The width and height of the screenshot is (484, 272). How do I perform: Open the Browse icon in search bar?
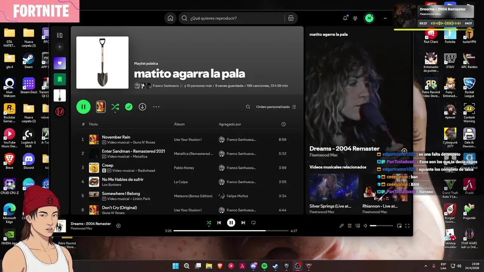pyautogui.click(x=291, y=18)
